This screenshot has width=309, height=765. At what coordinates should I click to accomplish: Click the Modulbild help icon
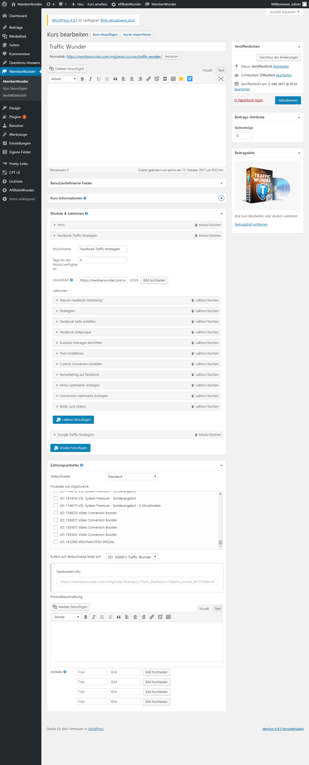tap(71, 280)
